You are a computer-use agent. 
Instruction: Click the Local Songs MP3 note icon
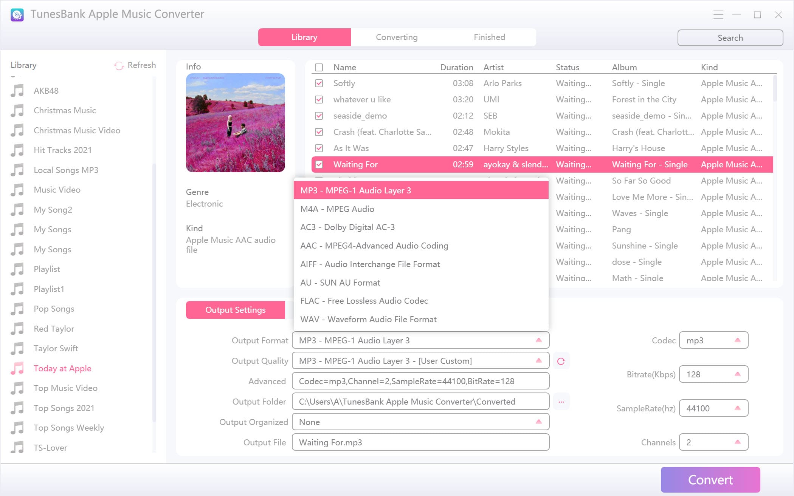coord(17,170)
